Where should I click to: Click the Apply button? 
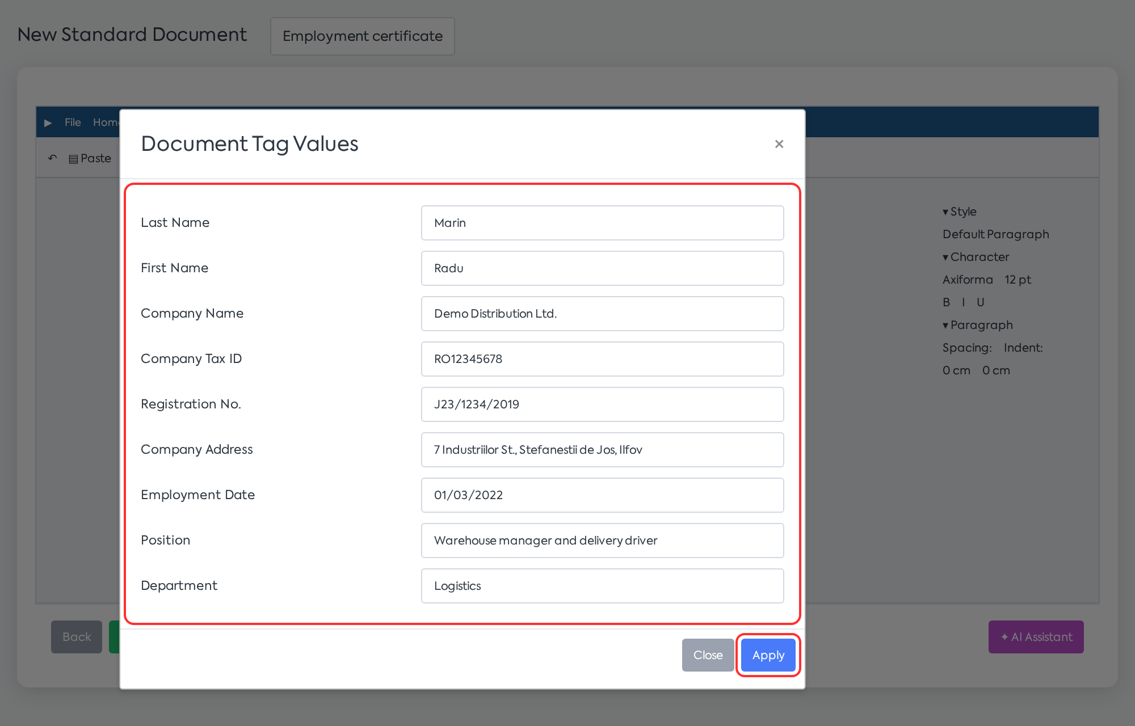pyautogui.click(x=768, y=655)
